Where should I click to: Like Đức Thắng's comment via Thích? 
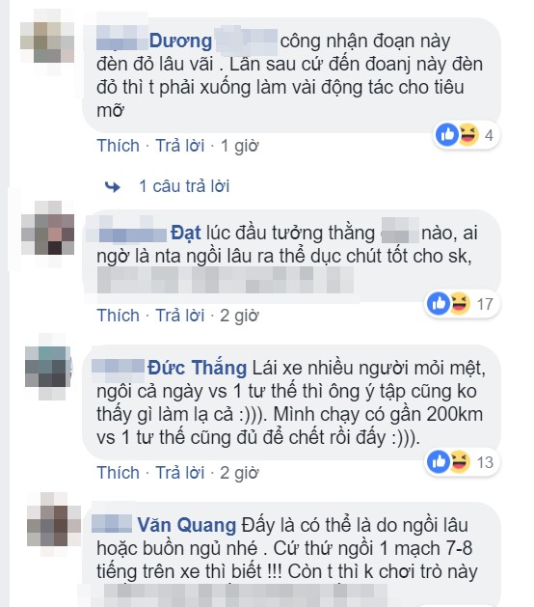coord(118,473)
